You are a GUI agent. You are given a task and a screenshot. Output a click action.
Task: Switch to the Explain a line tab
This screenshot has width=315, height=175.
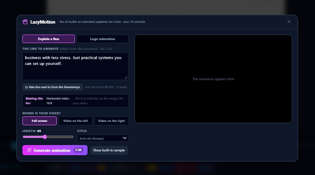pyautogui.click(x=49, y=39)
